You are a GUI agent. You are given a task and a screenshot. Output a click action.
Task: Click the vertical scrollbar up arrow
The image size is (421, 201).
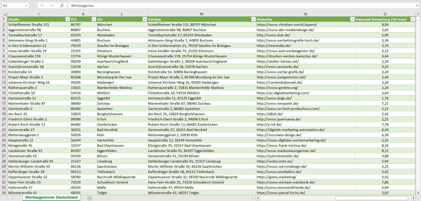[418, 14]
